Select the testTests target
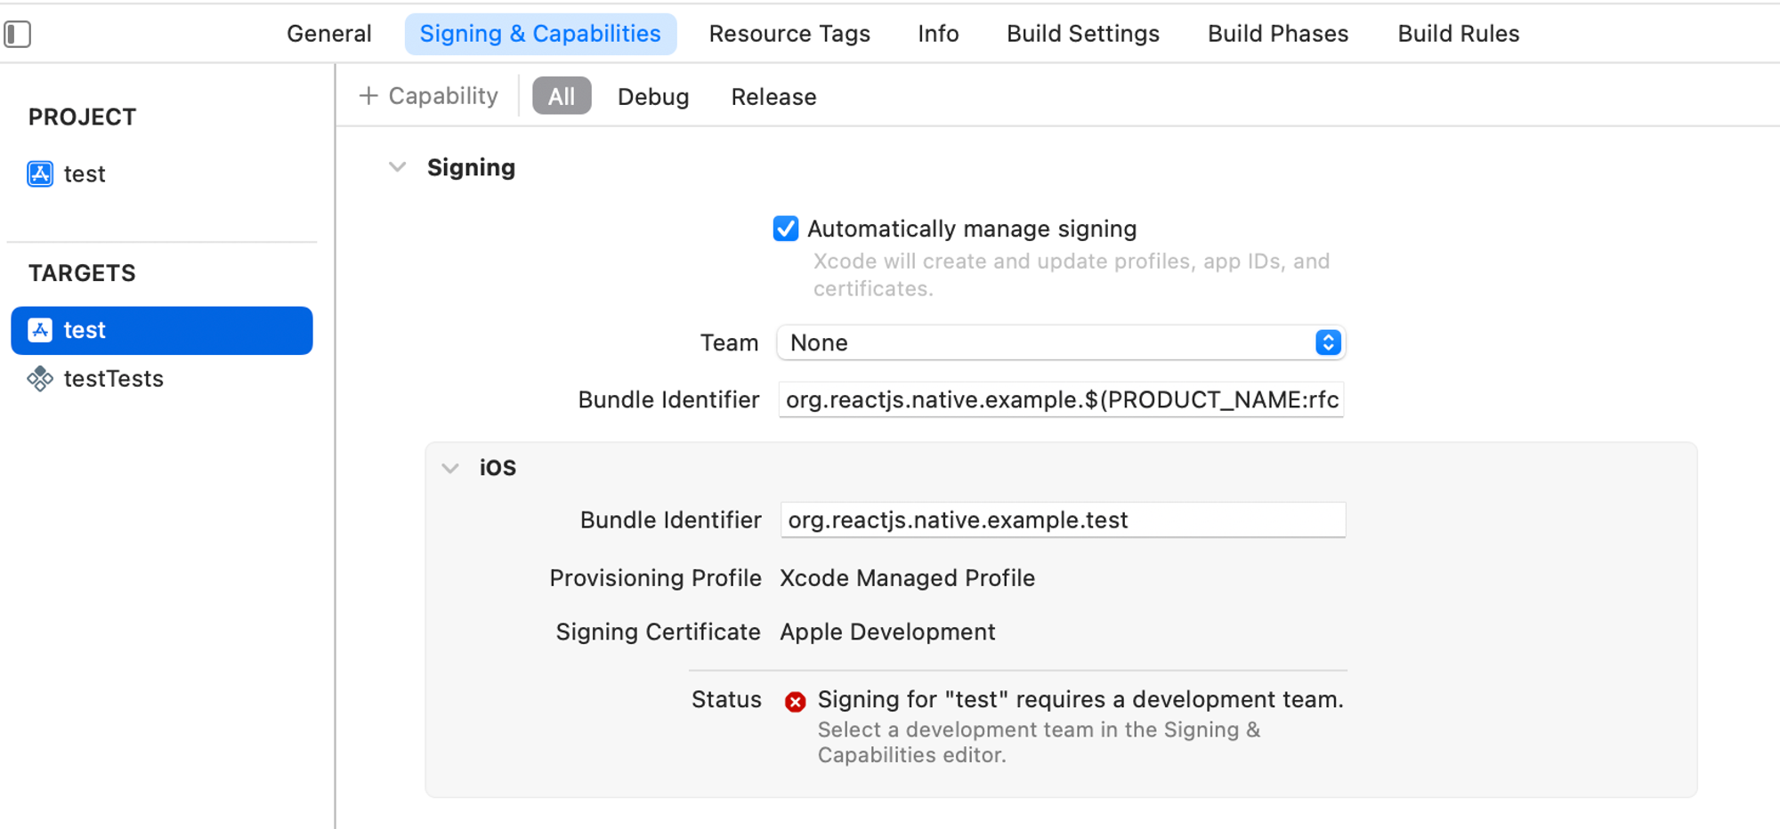 click(114, 379)
